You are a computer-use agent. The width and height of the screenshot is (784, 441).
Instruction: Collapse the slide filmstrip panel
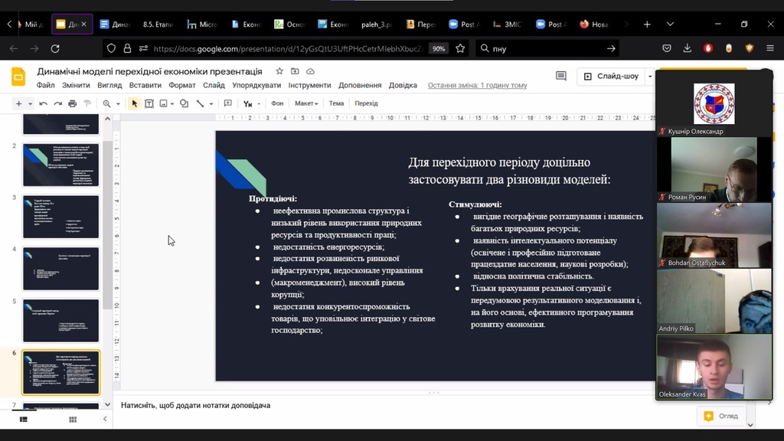pos(106,419)
